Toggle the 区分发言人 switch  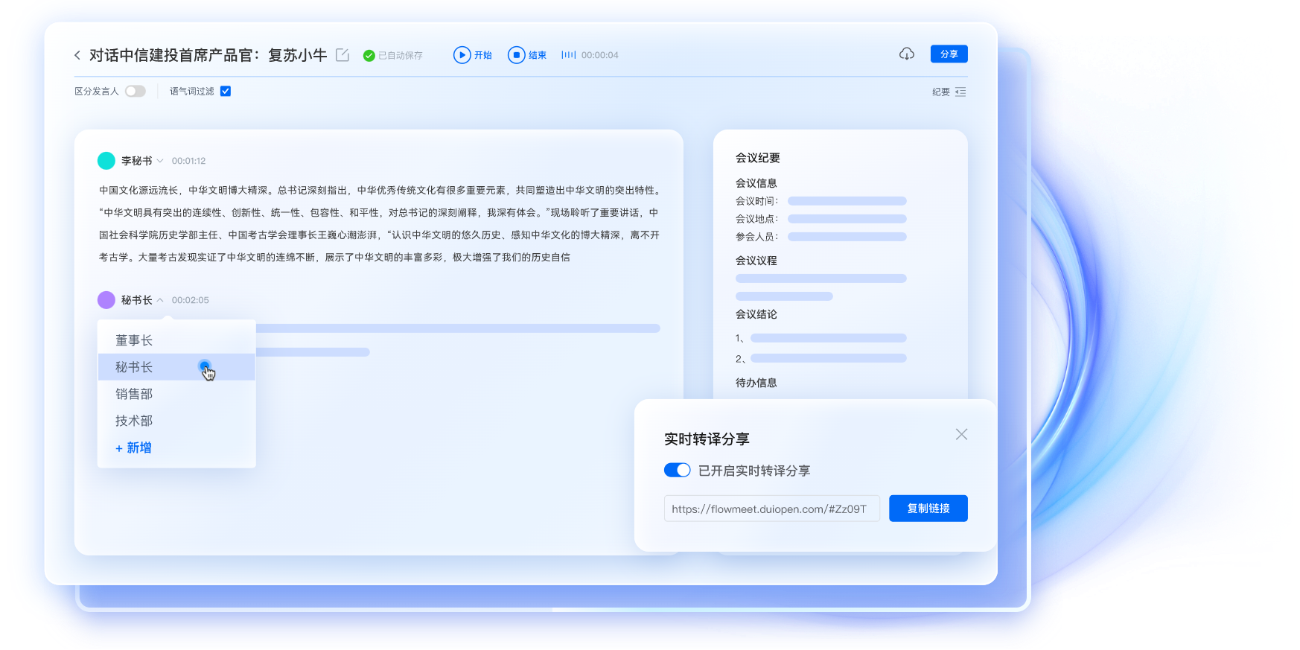[x=136, y=92]
